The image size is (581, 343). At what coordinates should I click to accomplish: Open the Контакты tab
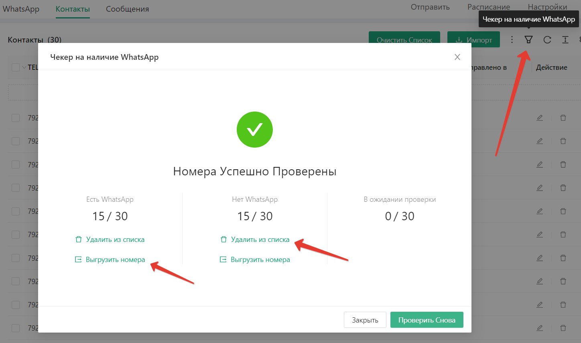pos(73,9)
